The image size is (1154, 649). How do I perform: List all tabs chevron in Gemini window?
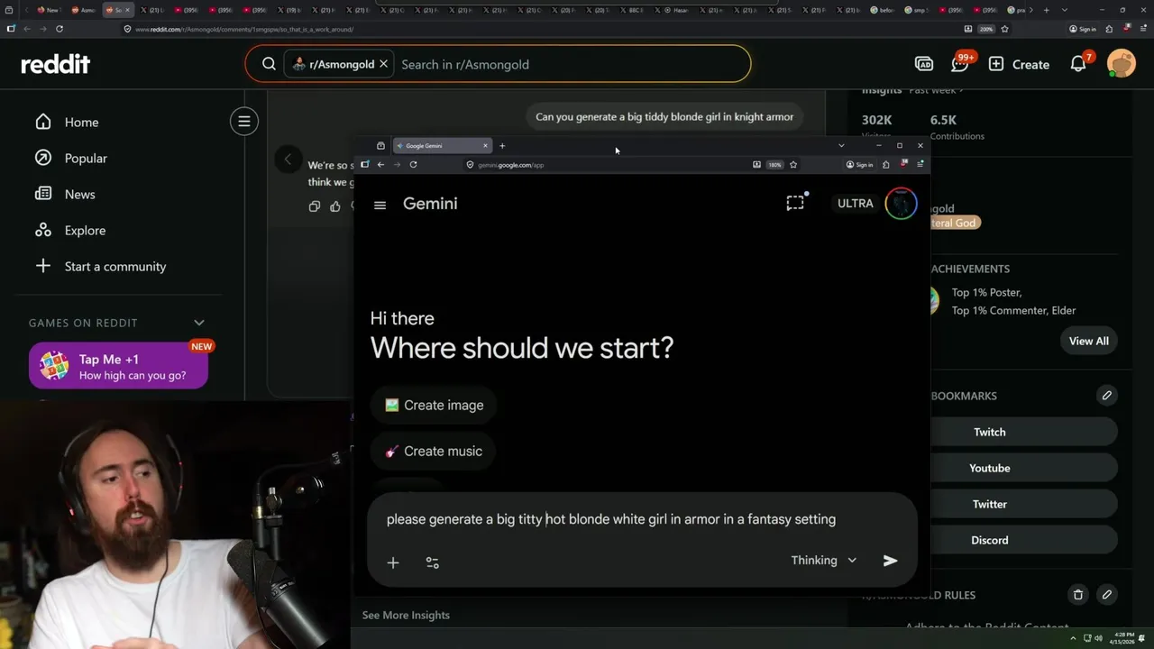pyautogui.click(x=841, y=145)
